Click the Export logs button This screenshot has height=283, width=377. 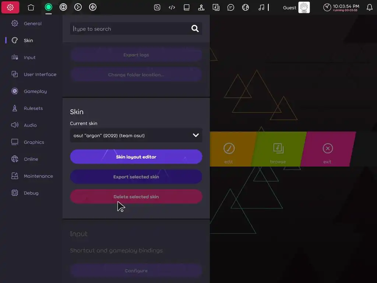click(x=136, y=55)
